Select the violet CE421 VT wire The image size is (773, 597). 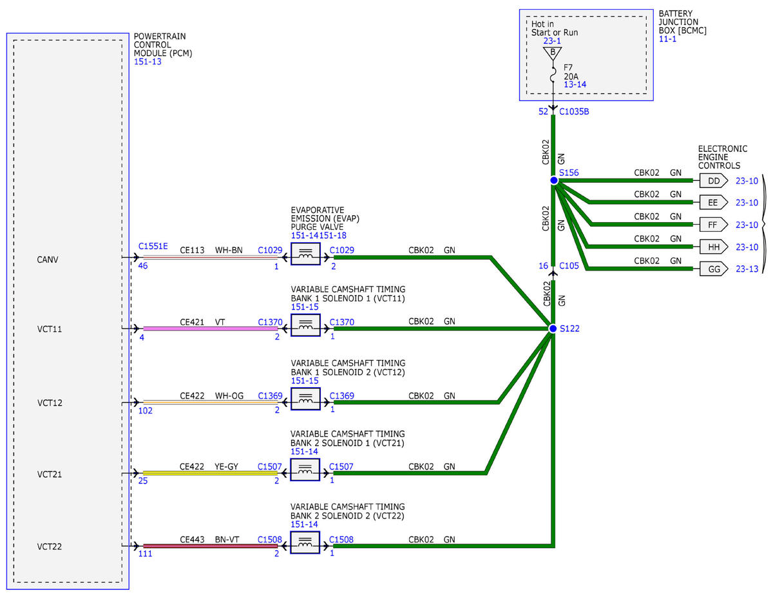click(x=210, y=328)
